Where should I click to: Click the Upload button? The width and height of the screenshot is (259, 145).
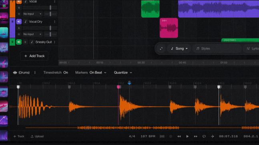pos(37,137)
